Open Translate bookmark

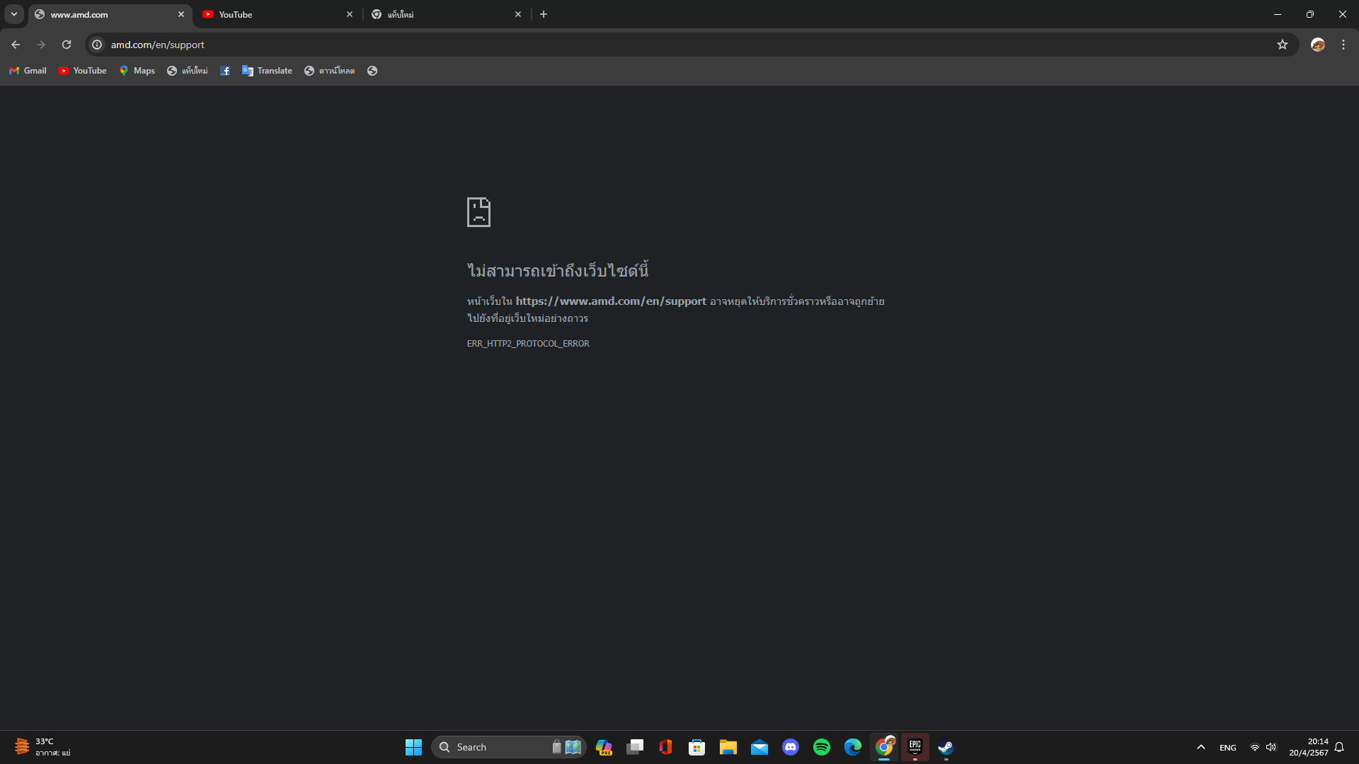[x=267, y=71]
